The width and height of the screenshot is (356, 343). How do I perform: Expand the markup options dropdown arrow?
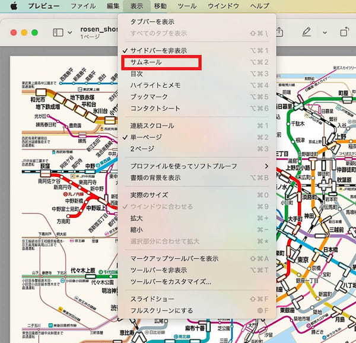[x=325, y=33]
